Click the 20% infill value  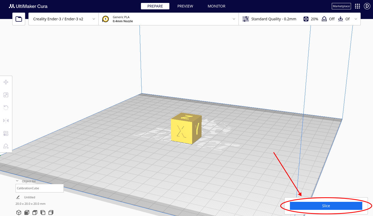(315, 19)
